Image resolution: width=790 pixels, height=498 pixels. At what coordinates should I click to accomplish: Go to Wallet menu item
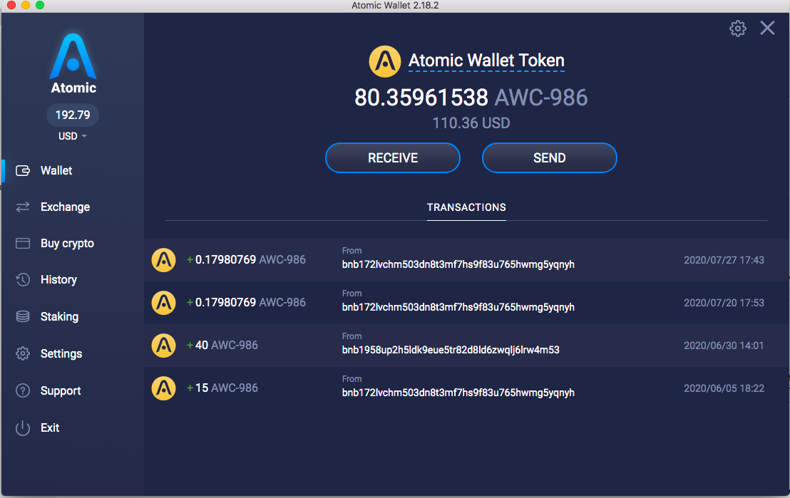tap(56, 171)
